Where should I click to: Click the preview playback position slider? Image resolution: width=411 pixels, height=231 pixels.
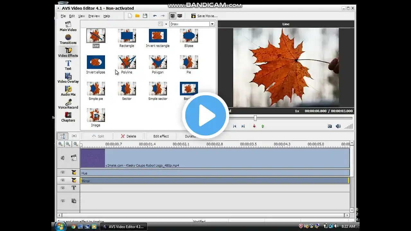(255, 118)
